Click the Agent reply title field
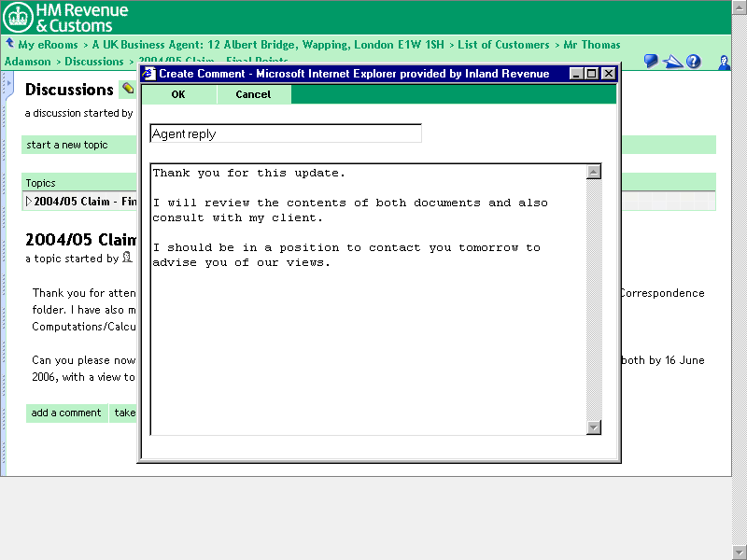The image size is (747, 560). [285, 133]
